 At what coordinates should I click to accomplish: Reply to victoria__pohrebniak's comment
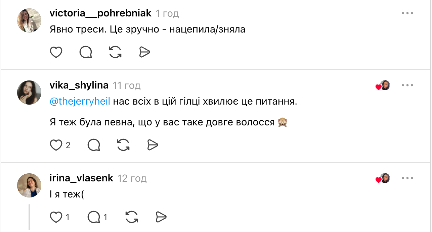86,52
